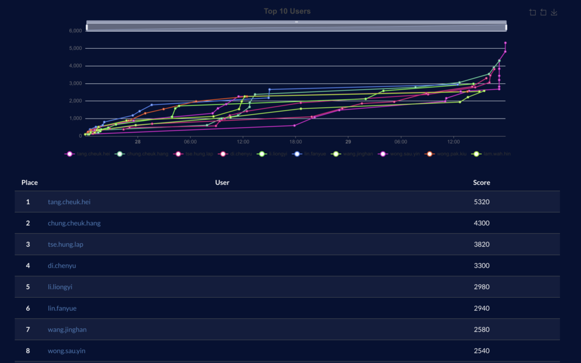This screenshot has width=581, height=363.
Task: Hide wong.sau.yin series in legend
Action: [401, 154]
